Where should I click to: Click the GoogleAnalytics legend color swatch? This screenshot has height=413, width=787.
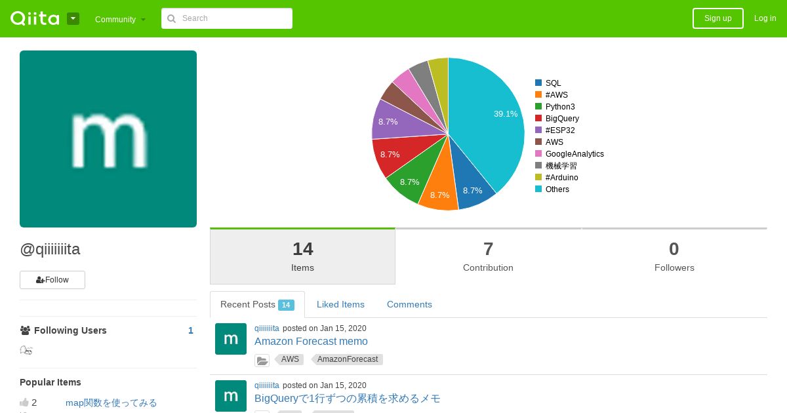538,154
